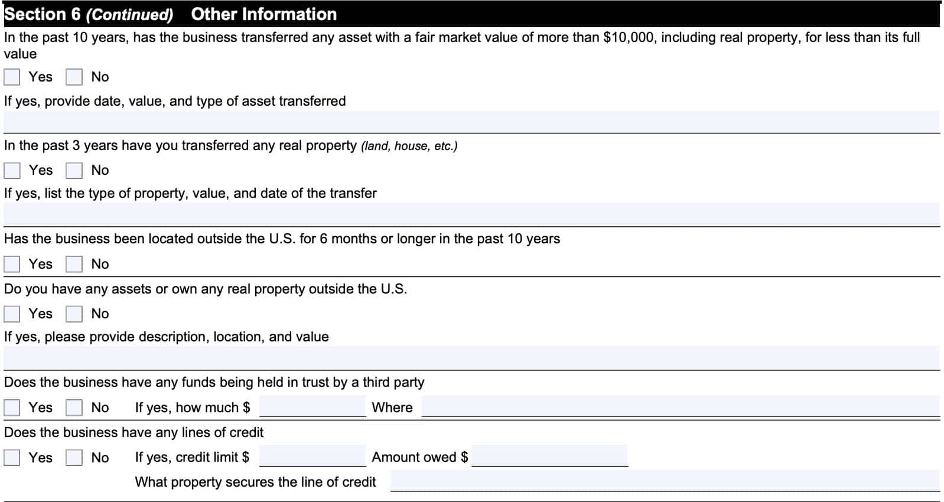Check Yes for business located outside the U.S.
Image resolution: width=944 pixels, height=502 pixels.
tap(12, 264)
